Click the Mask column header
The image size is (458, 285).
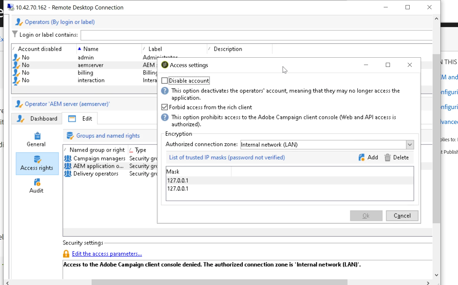tap(199, 172)
